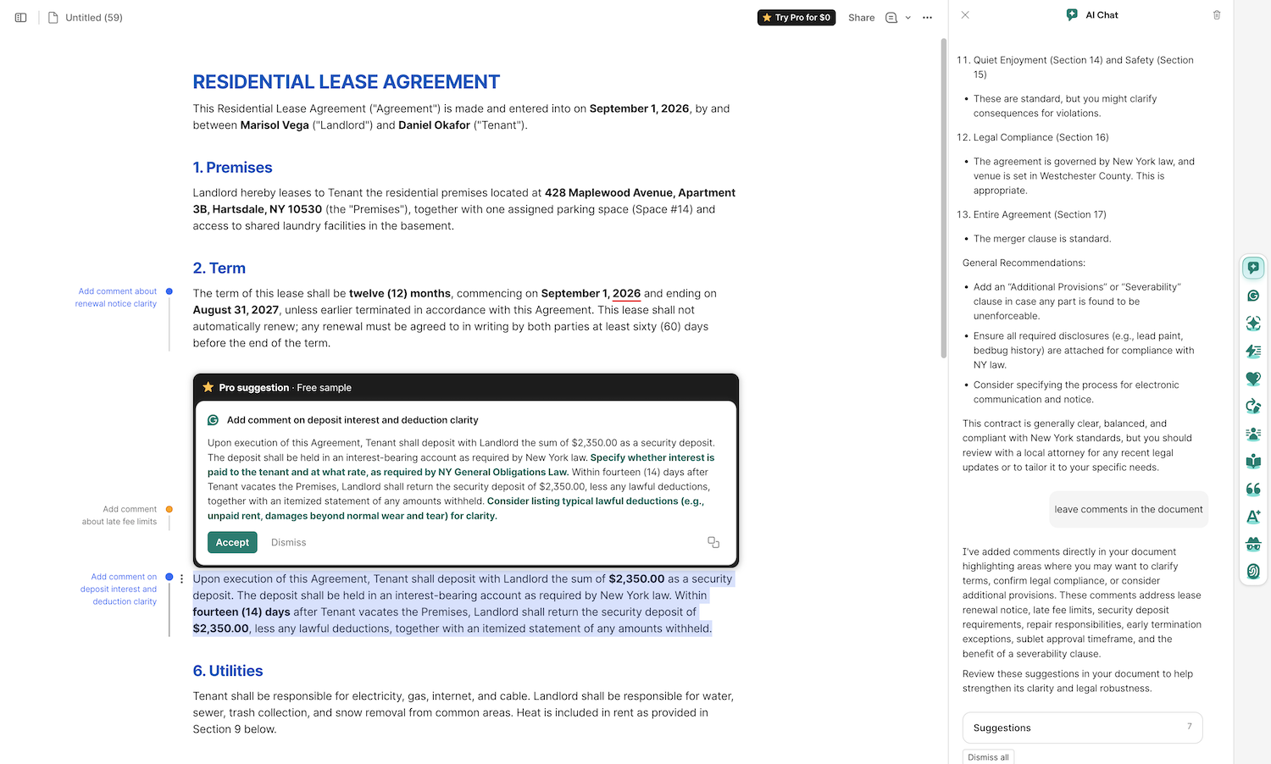This screenshot has width=1271, height=764.
Task: Open the Grammarly G proofreader agent
Action: (1253, 296)
